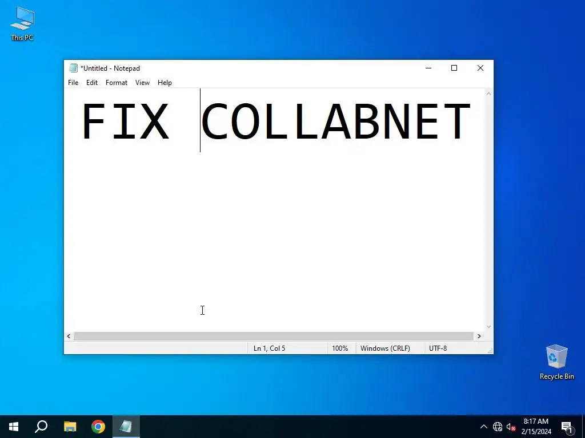The height and width of the screenshot is (438, 585).
Task: Click the muted volume tray icon
Action: 511,427
